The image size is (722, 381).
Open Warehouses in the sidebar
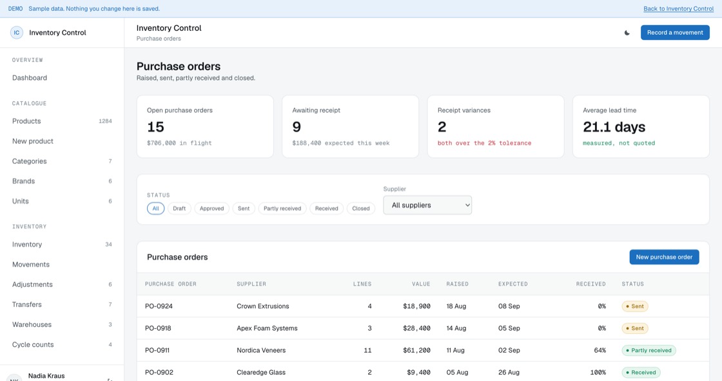click(62, 324)
